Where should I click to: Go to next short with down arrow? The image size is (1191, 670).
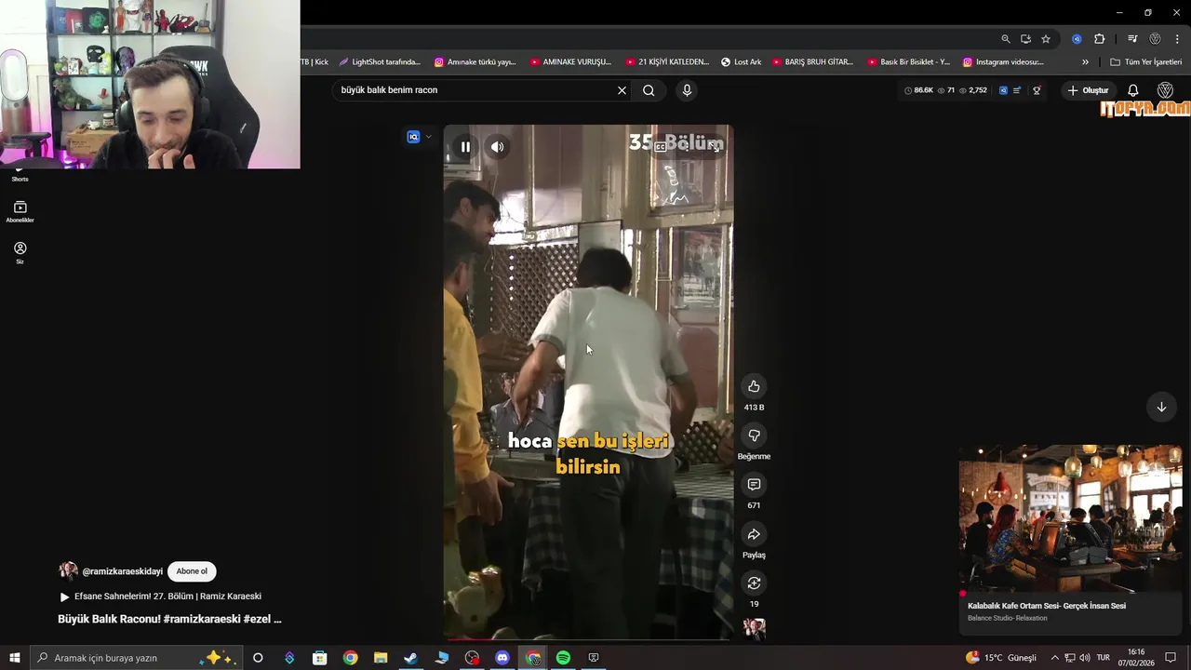coord(1161,407)
